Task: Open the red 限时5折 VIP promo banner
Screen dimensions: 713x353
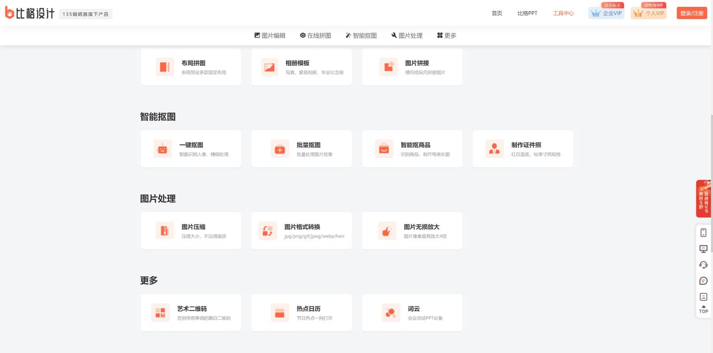Action: (704, 199)
